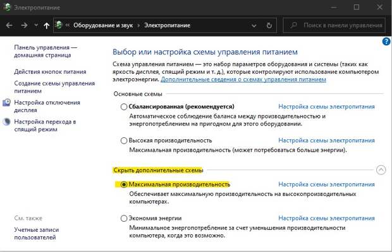Open help via the blue question mark
392x252 pixels.
pos(386,42)
